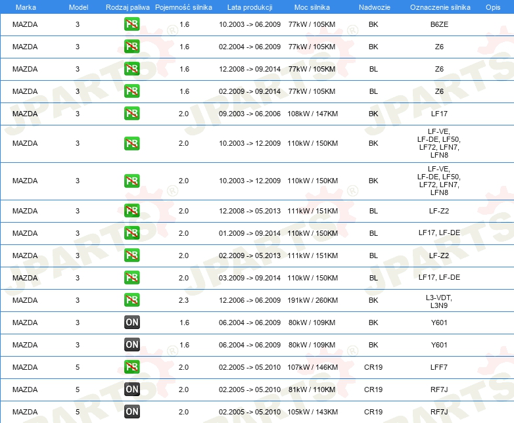Viewport: 514px width, 423px height.
Task: Click the Opis column header
Action: [492, 7]
